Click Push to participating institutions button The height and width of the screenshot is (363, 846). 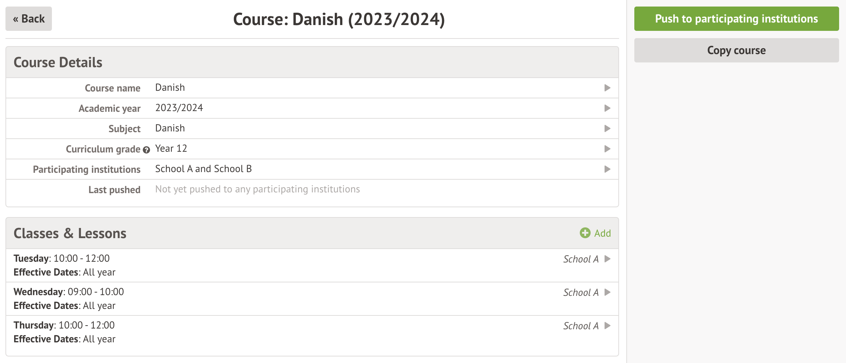coord(736,19)
